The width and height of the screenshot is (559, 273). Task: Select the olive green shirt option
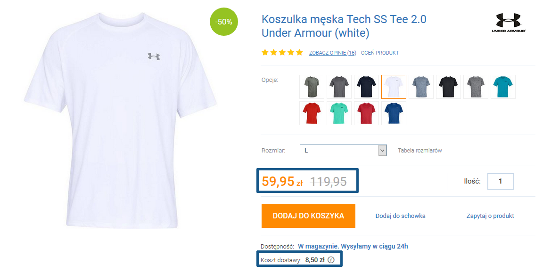(x=312, y=87)
